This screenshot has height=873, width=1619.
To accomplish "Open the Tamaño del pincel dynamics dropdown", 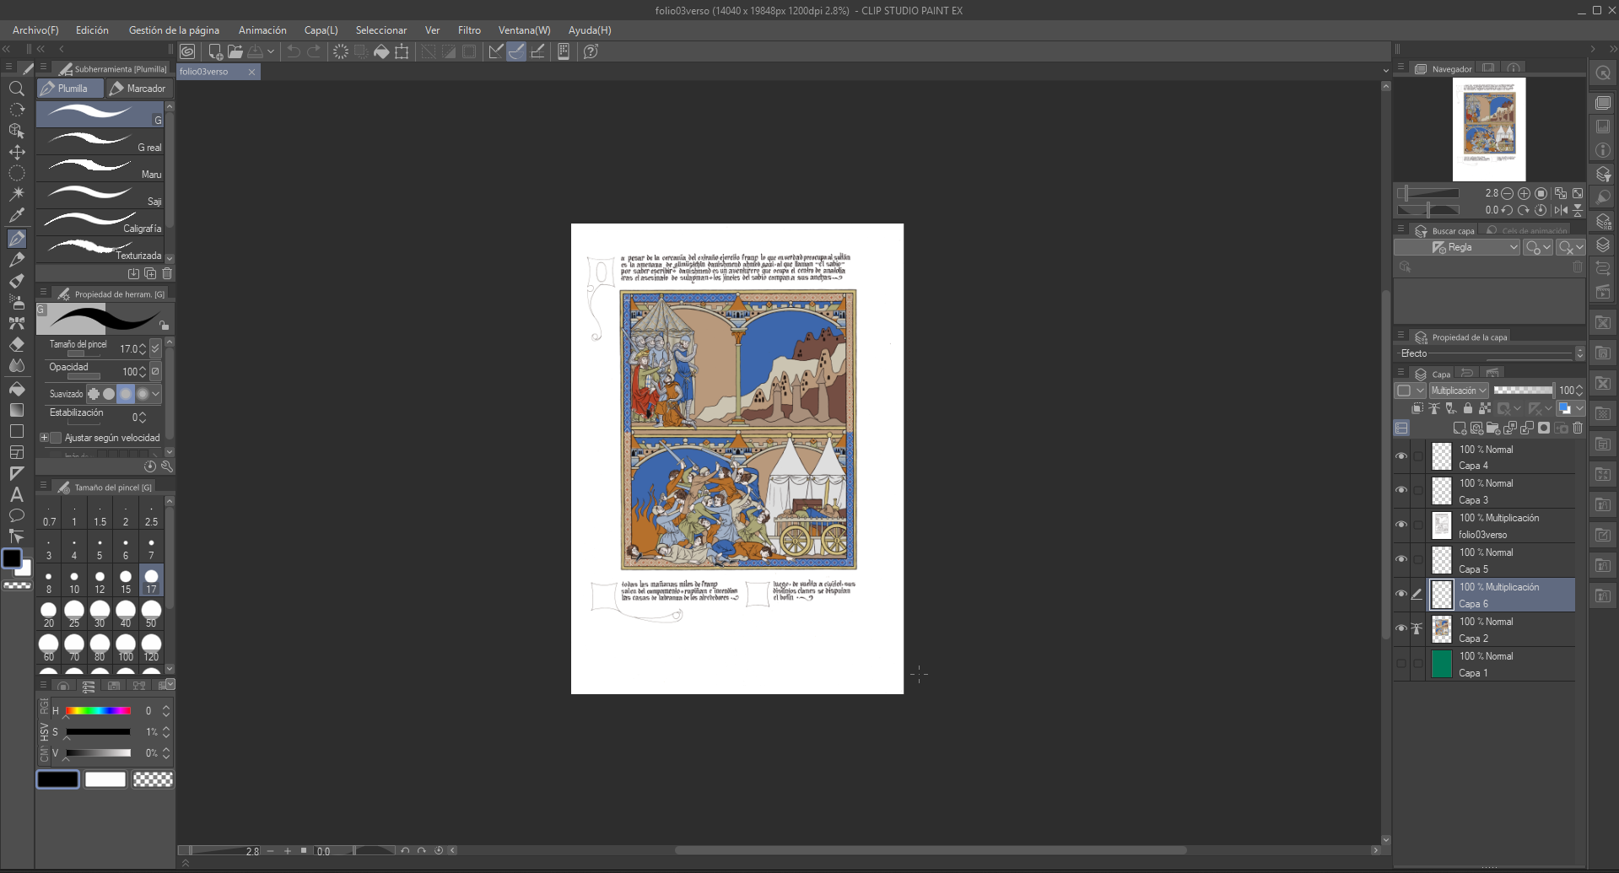I will (x=155, y=348).
